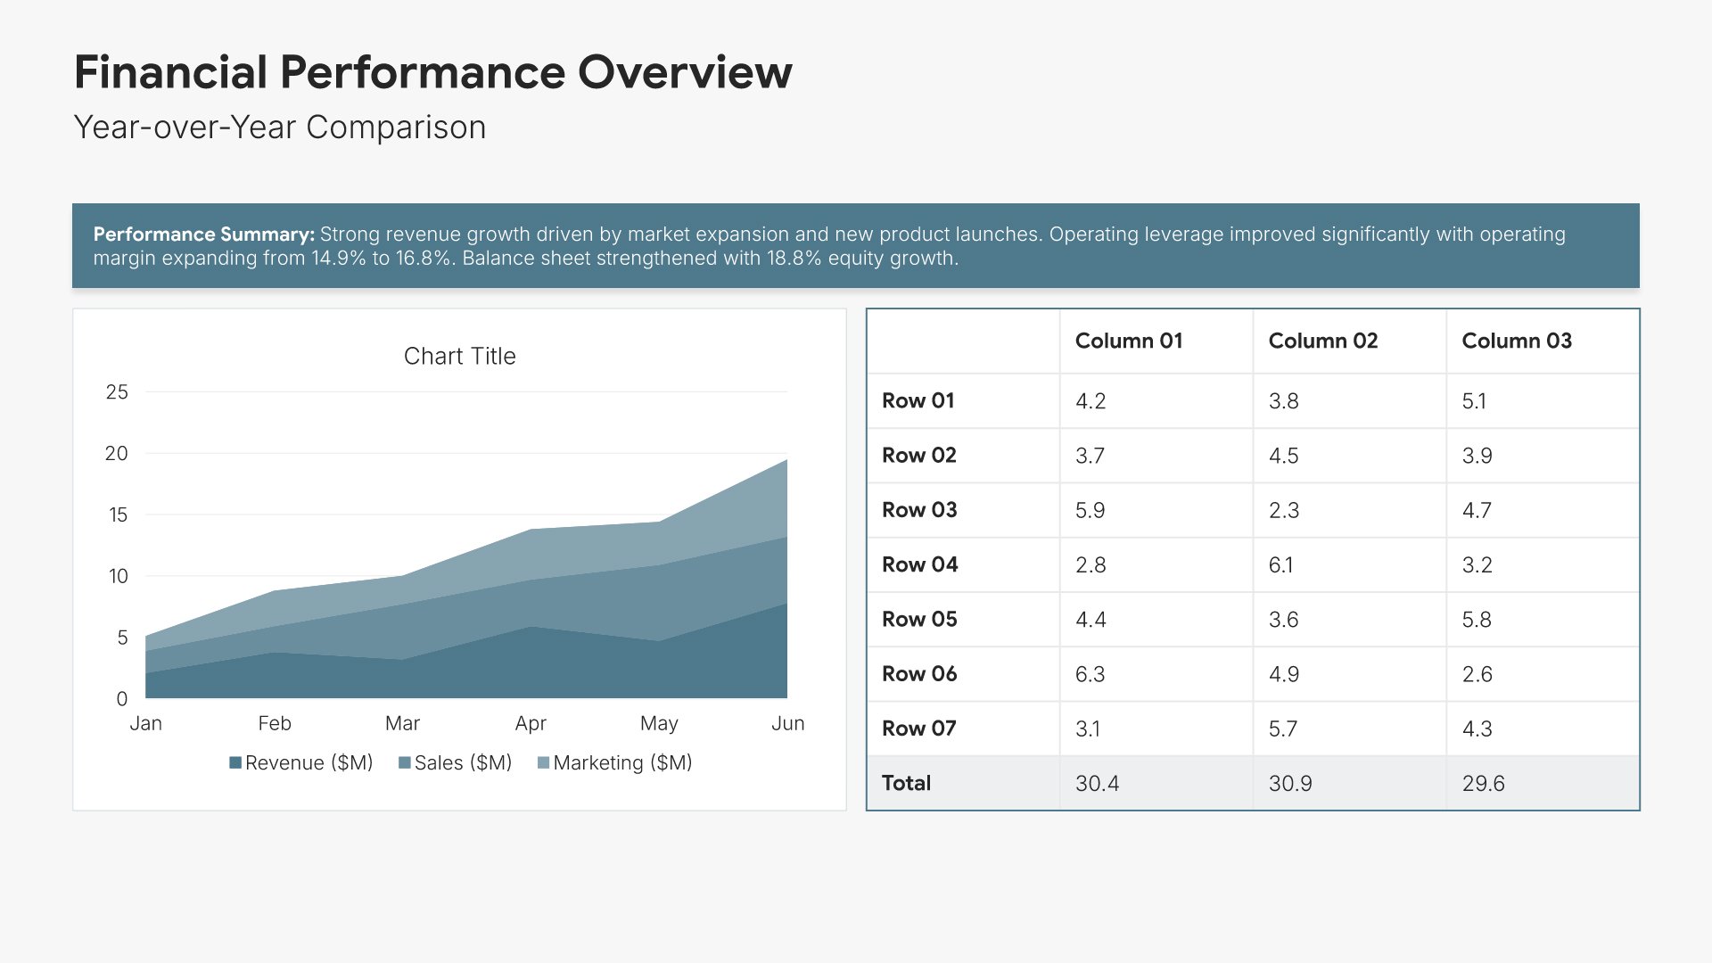Select the Column 01 table header
Viewport: 1712px width, 963px height.
click(1128, 341)
